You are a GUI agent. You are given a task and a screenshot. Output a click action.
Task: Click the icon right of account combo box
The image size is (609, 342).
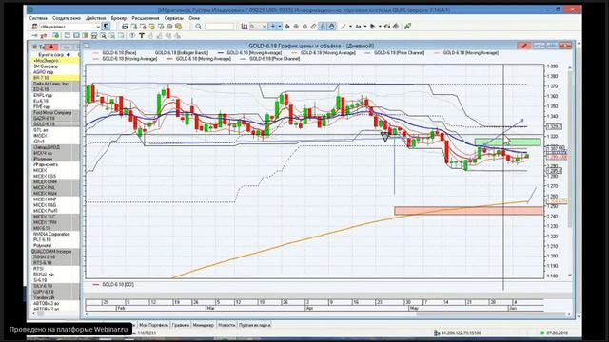(x=106, y=27)
